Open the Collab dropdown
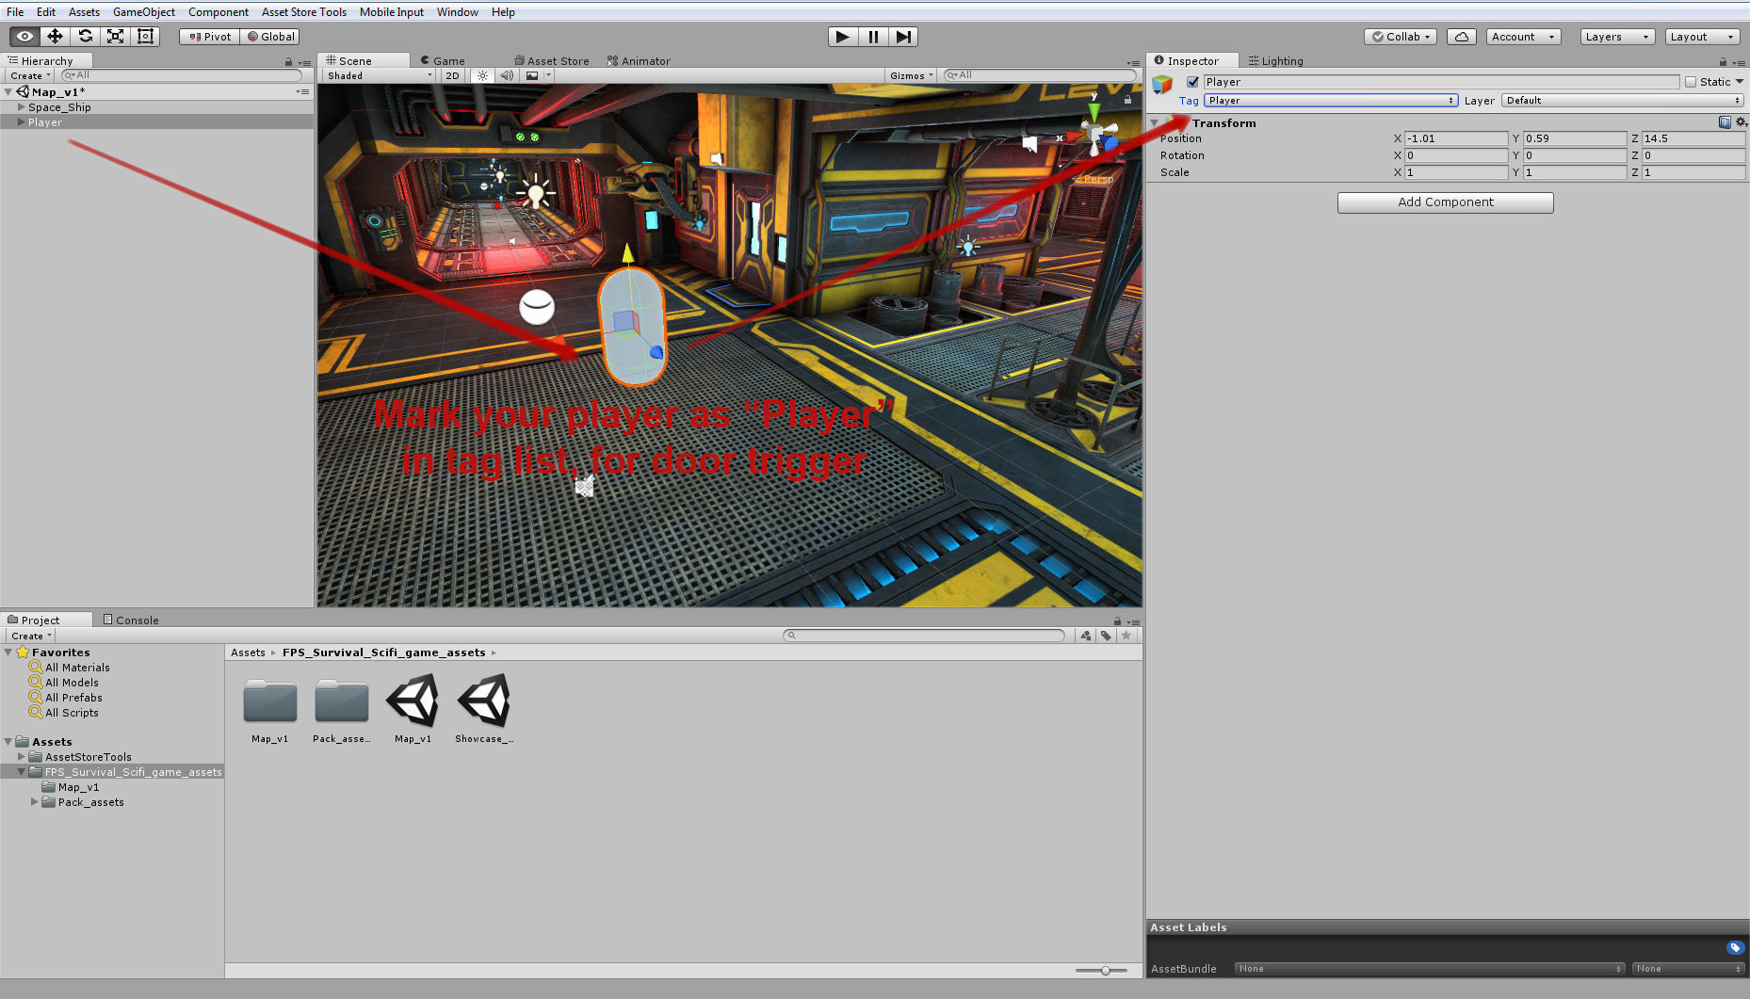Image resolution: width=1750 pixels, height=999 pixels. click(x=1401, y=37)
